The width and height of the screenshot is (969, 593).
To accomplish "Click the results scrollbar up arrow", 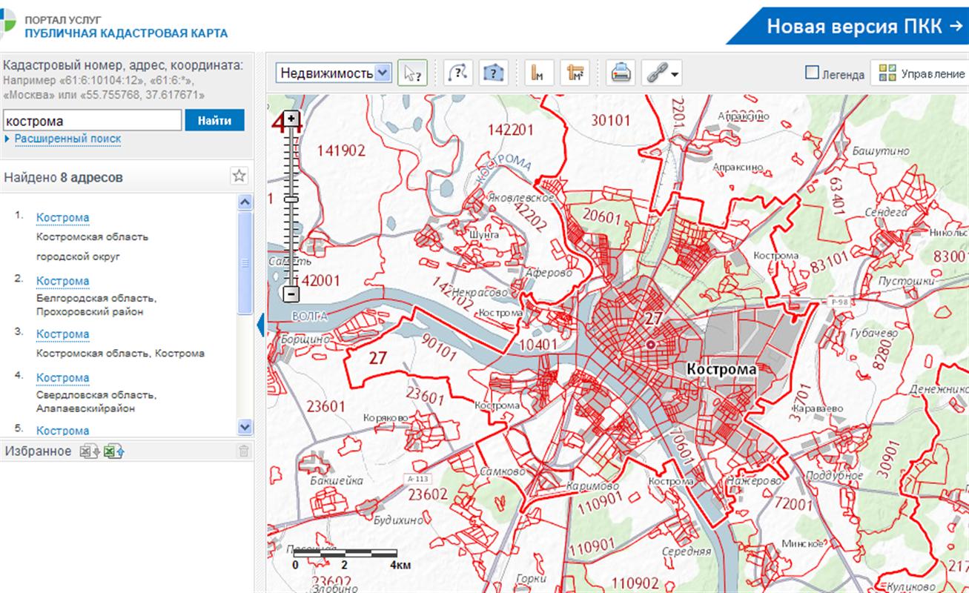I will tap(245, 202).
